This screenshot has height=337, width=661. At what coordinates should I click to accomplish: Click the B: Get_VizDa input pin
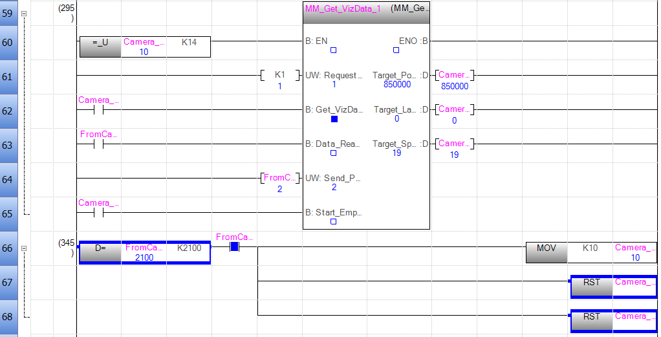point(334,110)
